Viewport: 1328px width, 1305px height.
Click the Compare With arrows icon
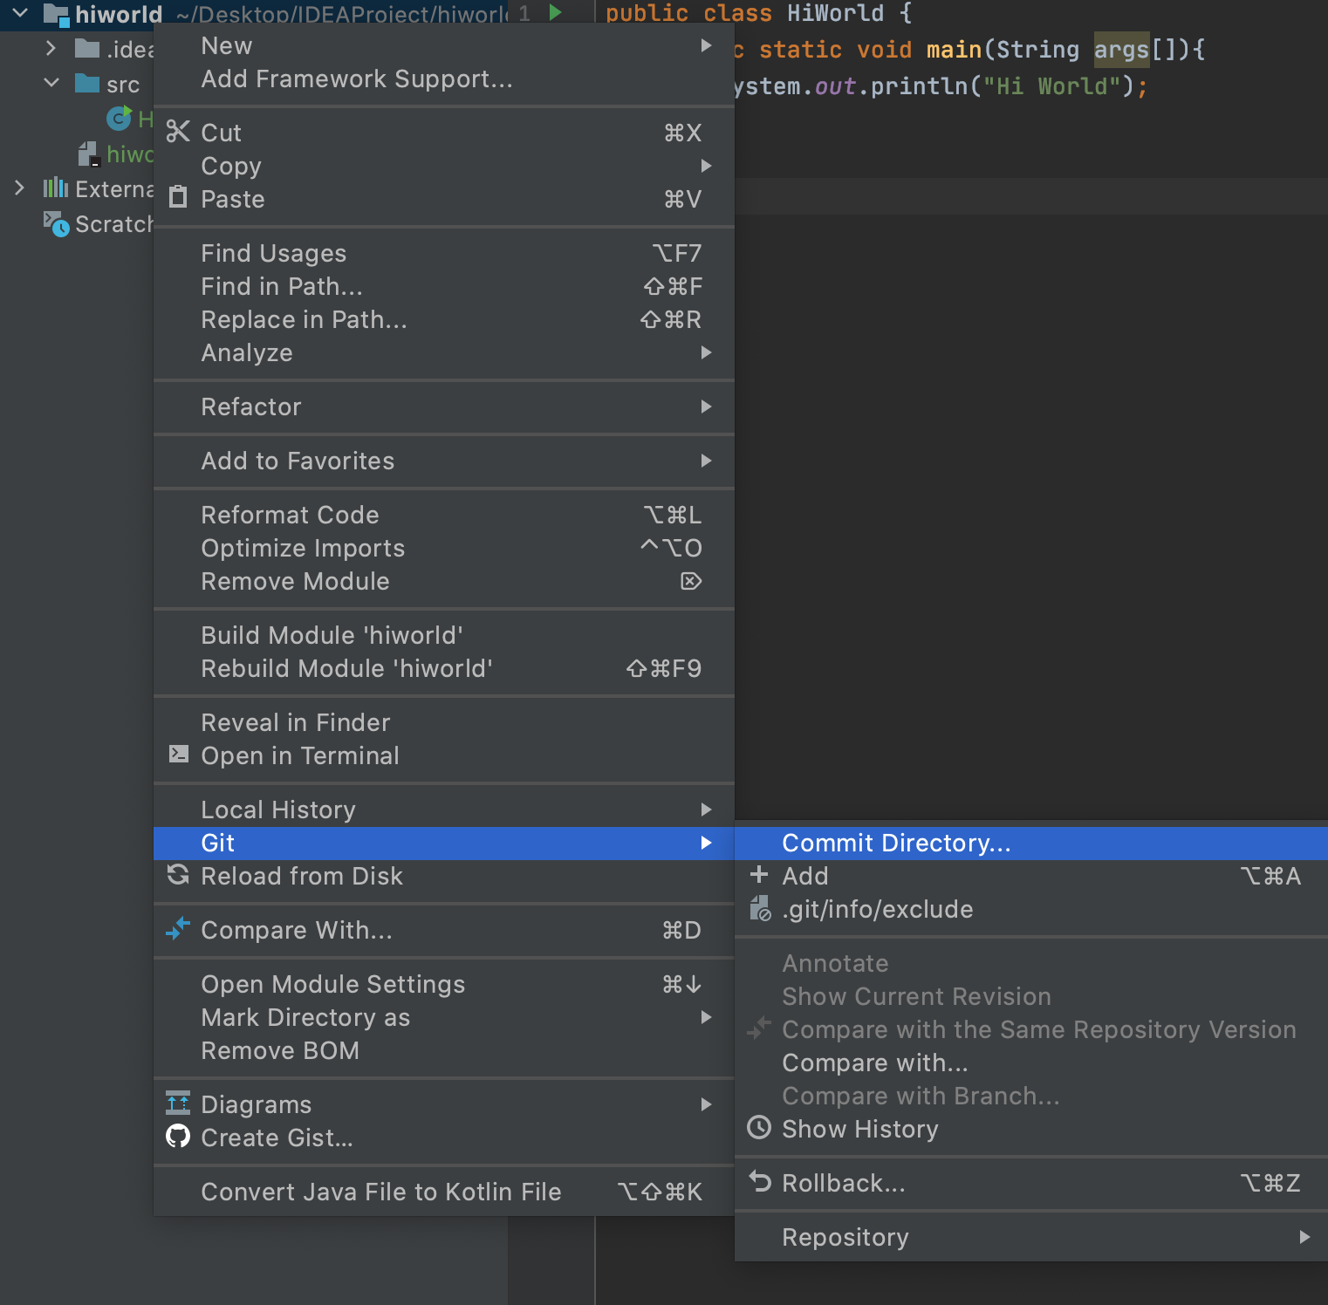pos(178,929)
